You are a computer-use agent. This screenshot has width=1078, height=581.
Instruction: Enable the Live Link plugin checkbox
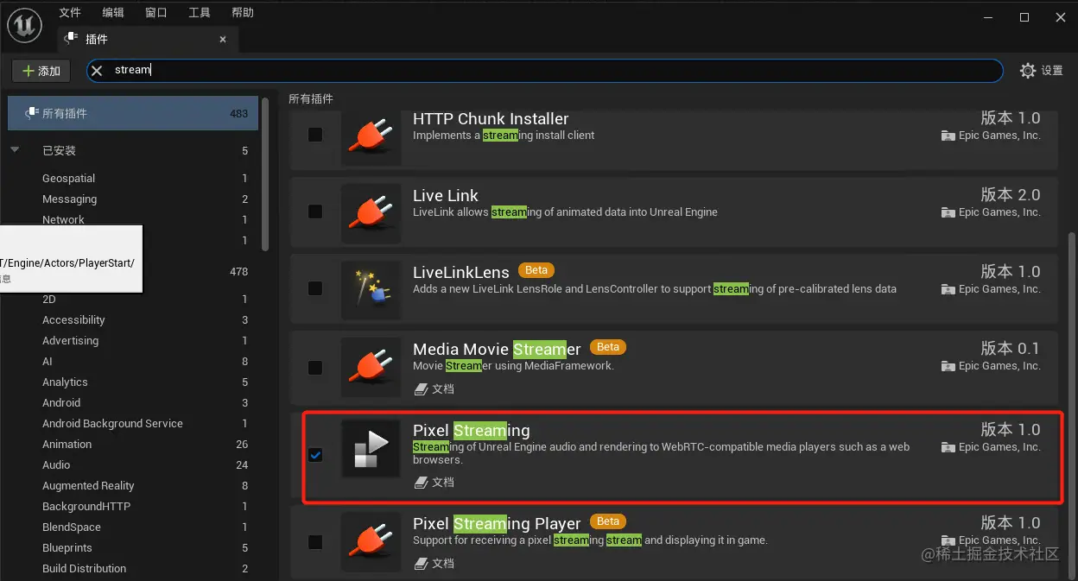315,212
